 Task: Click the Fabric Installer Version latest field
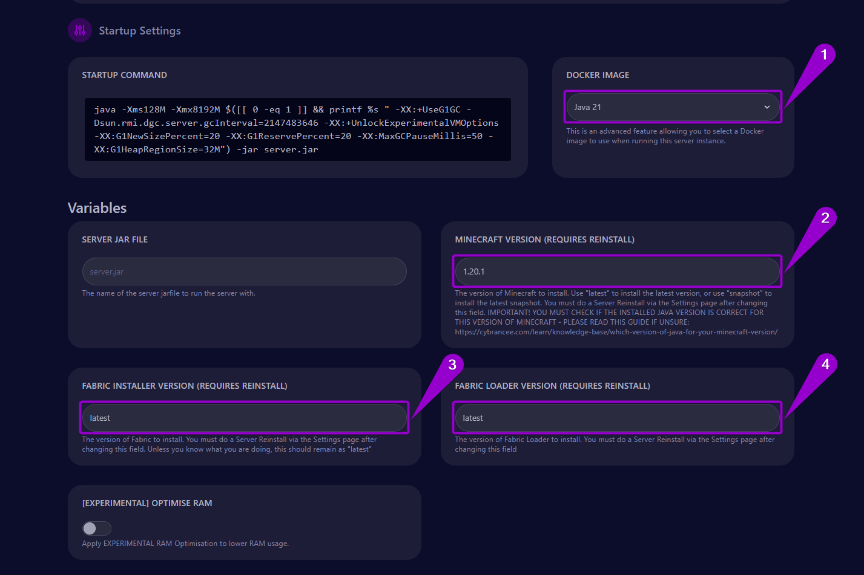point(244,418)
